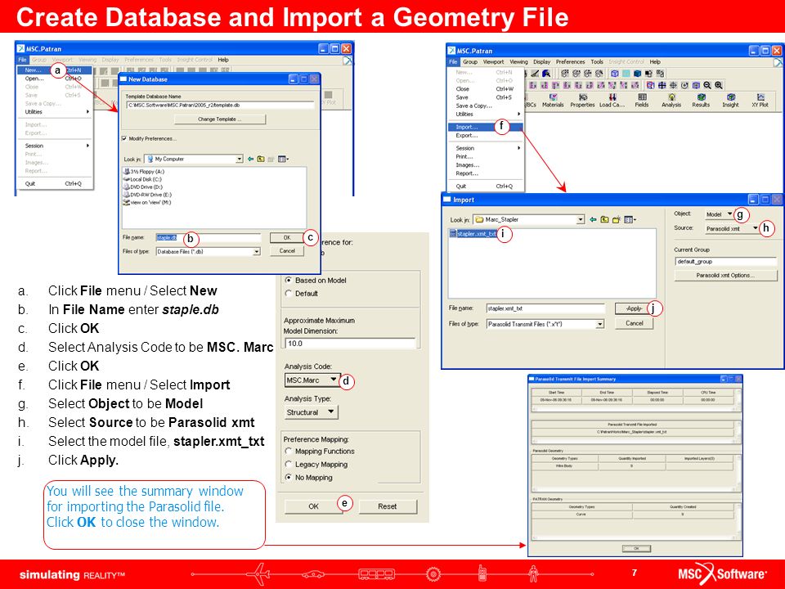Click wireframe cube display icon in Patran toolbar
Screen dimensions: 785x589
[x=614, y=74]
